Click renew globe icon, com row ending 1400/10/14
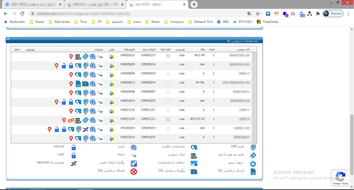The width and height of the screenshot is (354, 190). coord(93,102)
